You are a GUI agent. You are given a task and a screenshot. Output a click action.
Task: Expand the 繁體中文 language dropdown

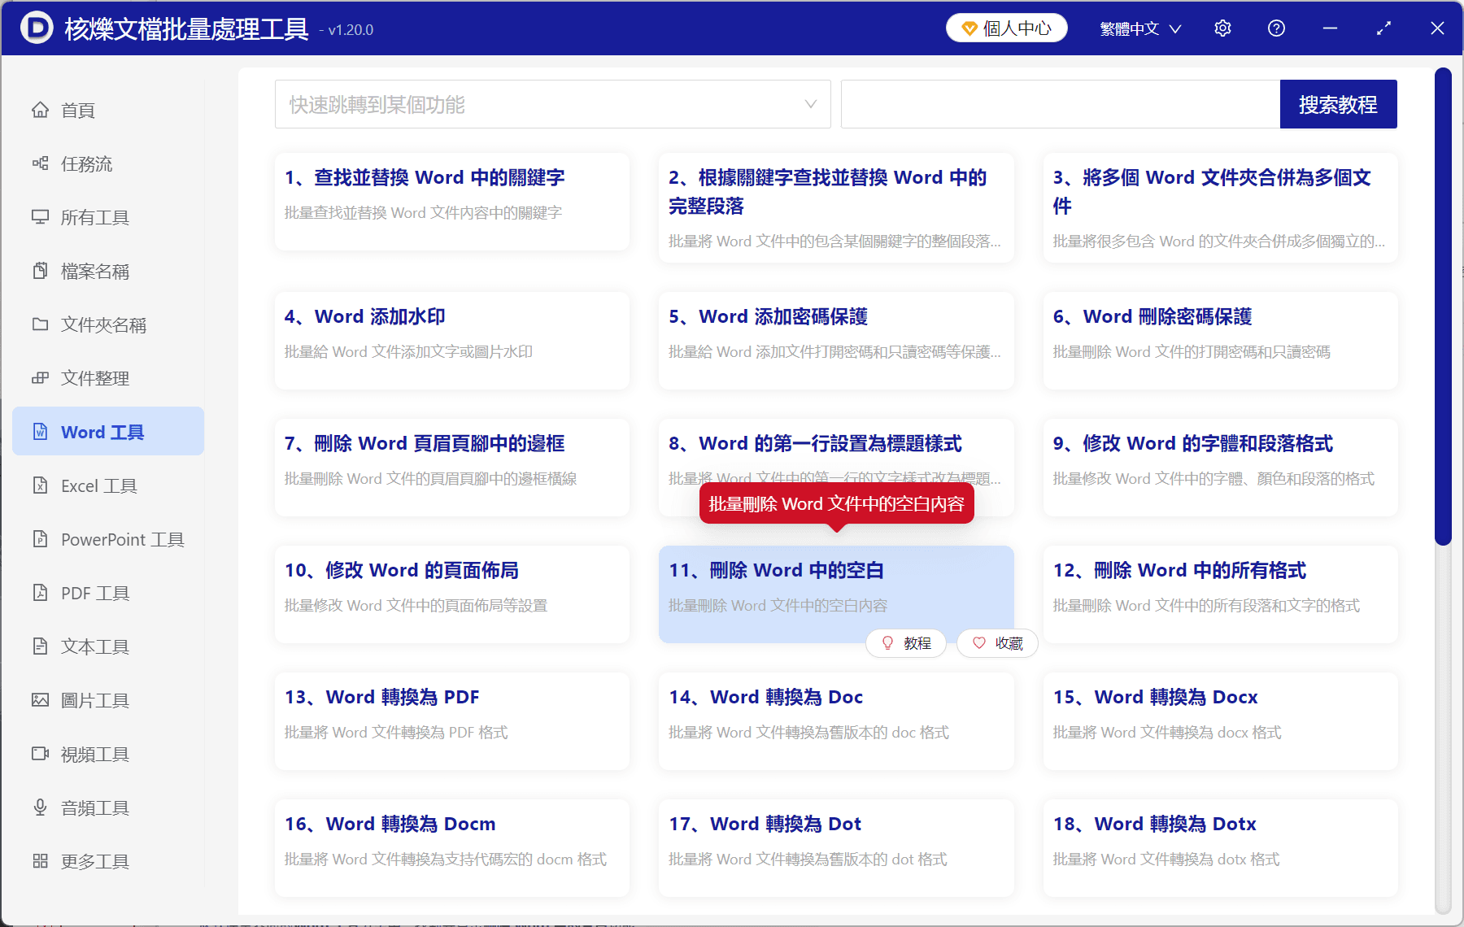[1138, 28]
